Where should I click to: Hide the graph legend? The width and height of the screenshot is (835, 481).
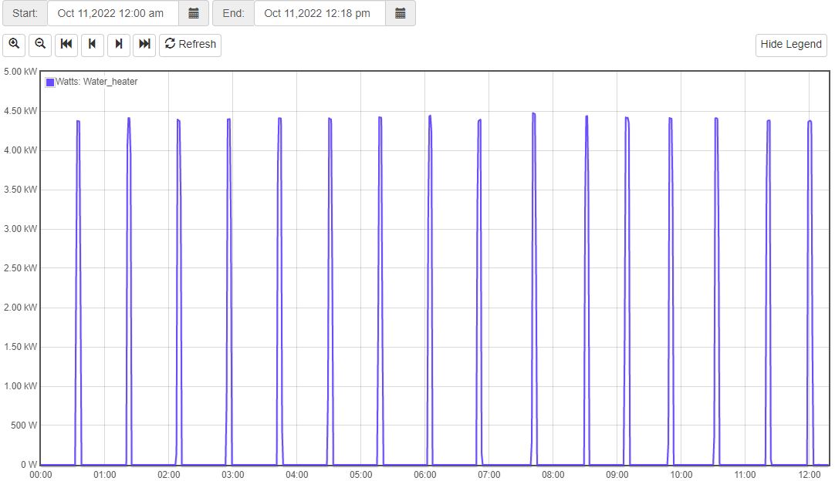click(x=791, y=45)
